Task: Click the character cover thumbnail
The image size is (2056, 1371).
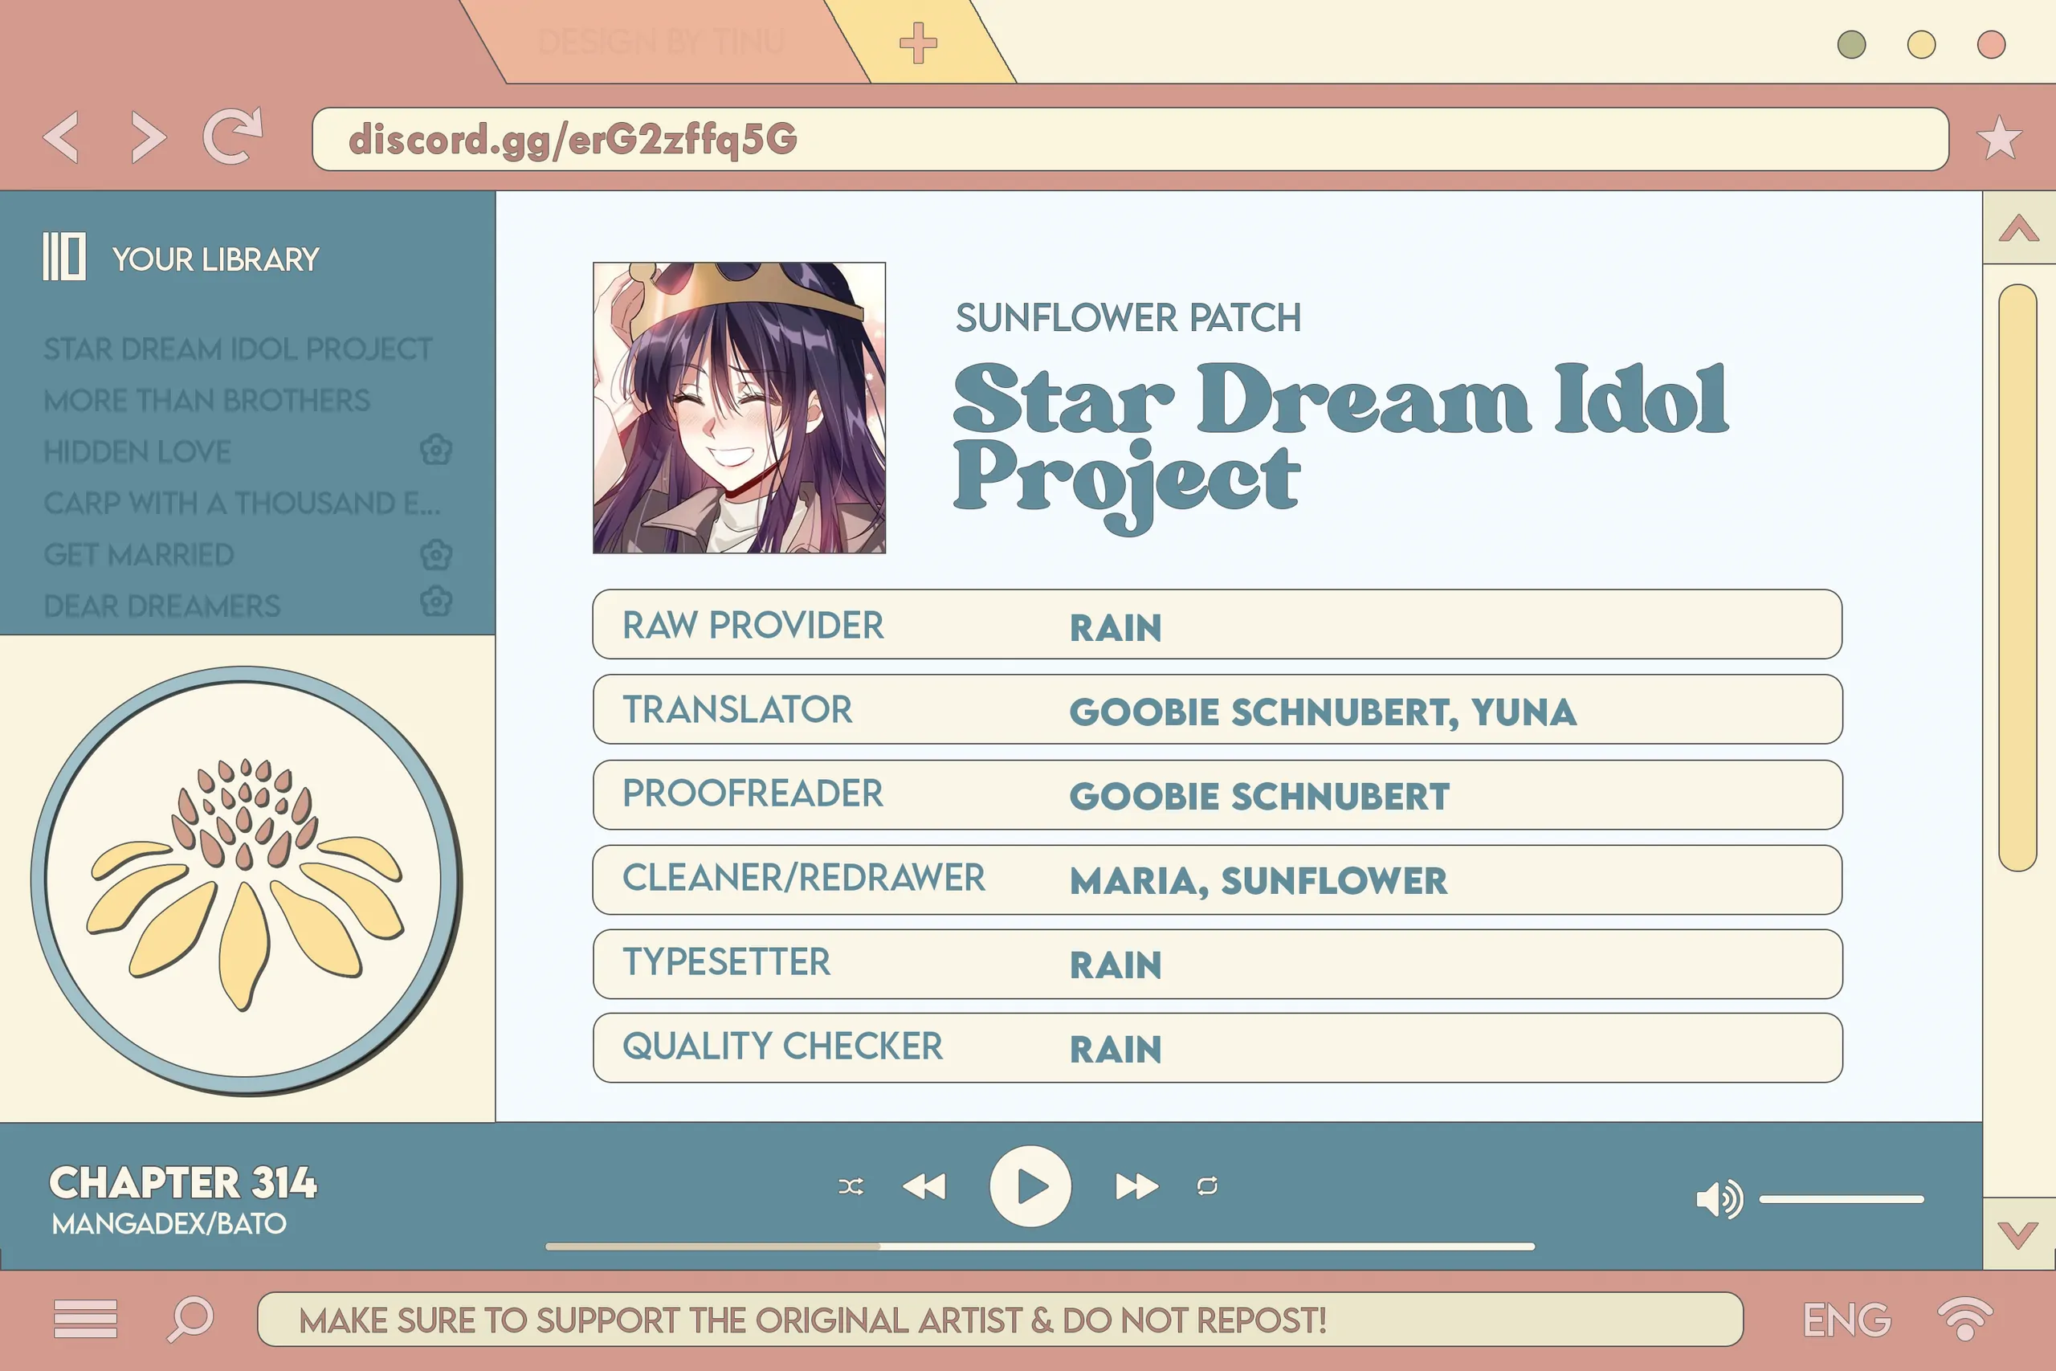Action: [x=739, y=407]
